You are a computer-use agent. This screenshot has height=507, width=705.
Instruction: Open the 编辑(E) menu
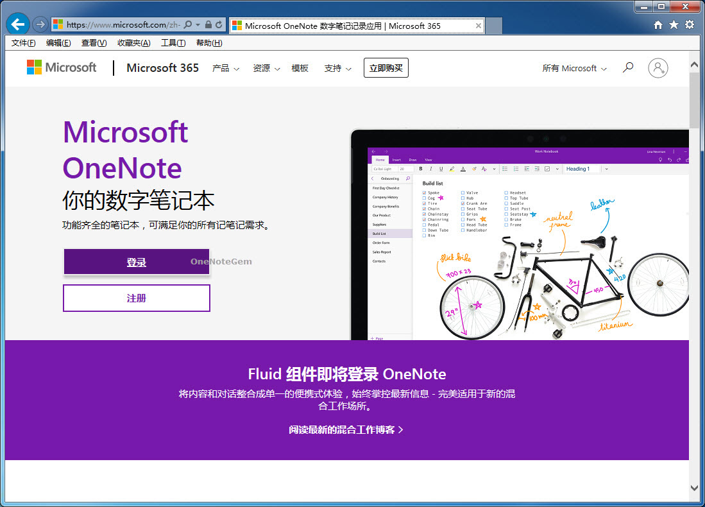58,43
